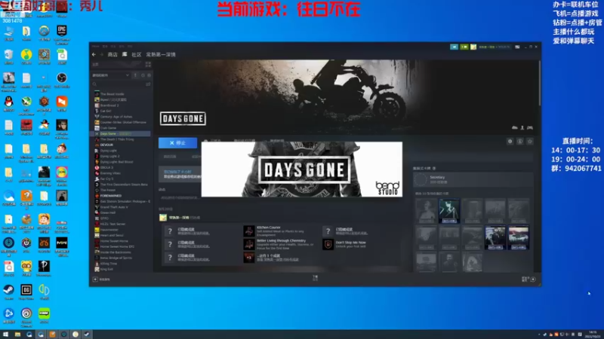Switch library to grid view icon
Viewport: 604px width, 339px height.
click(148, 65)
